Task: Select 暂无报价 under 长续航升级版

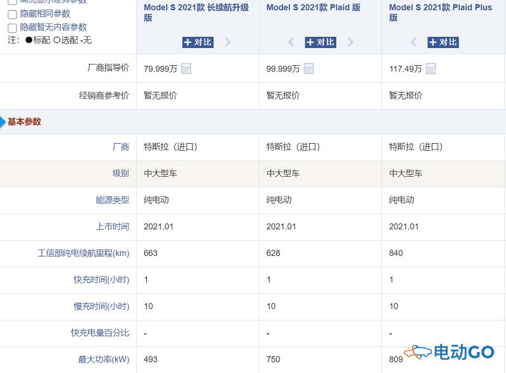Action: point(160,96)
